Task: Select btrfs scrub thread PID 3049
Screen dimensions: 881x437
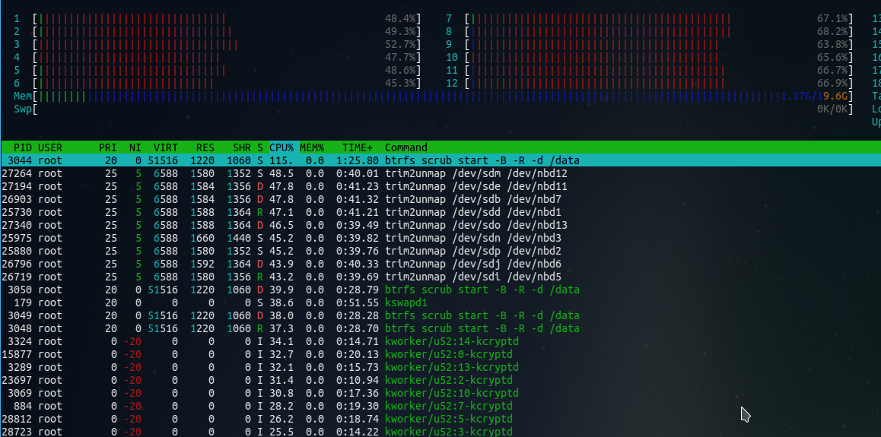Action: click(440, 315)
